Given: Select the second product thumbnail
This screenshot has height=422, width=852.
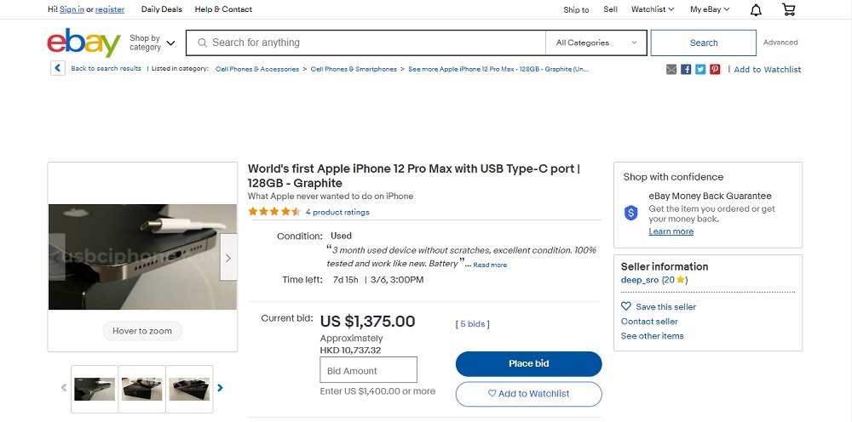Looking at the screenshot, I should 141,389.
